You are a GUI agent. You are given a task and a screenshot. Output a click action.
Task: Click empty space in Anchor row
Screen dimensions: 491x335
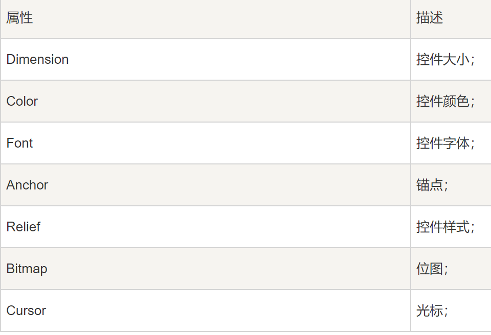point(229,185)
